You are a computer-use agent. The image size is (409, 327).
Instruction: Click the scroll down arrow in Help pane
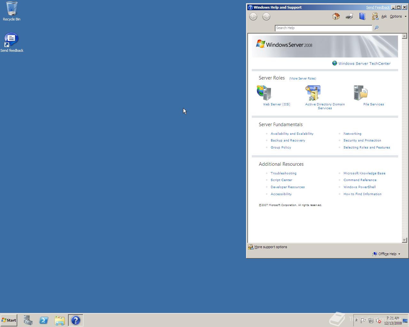pos(405,240)
